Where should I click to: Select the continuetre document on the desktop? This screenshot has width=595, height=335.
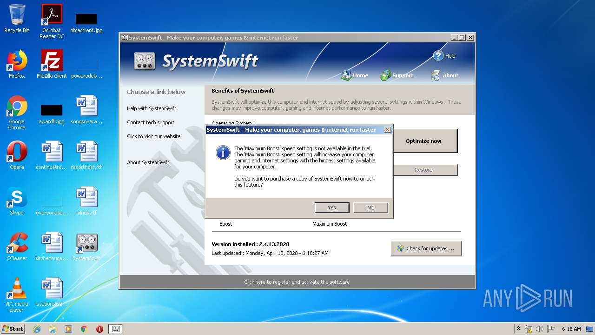(x=52, y=155)
